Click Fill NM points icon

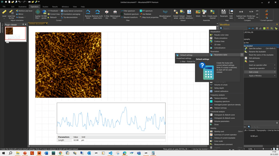[44, 14]
